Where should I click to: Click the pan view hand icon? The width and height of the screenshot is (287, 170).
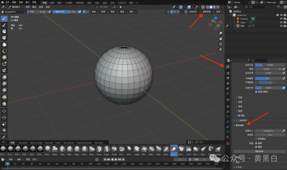pyautogui.click(x=221, y=39)
